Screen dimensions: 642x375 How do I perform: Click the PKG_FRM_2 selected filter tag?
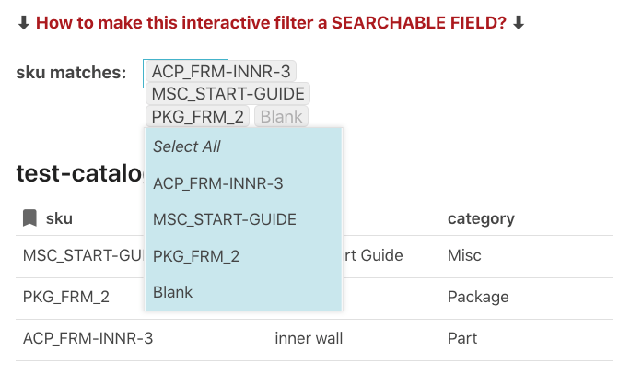(x=198, y=117)
